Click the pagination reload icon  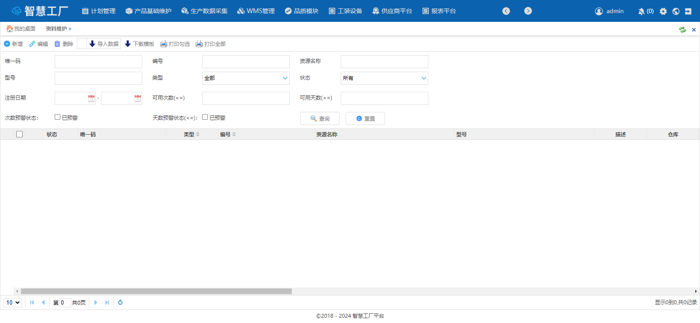(x=120, y=302)
